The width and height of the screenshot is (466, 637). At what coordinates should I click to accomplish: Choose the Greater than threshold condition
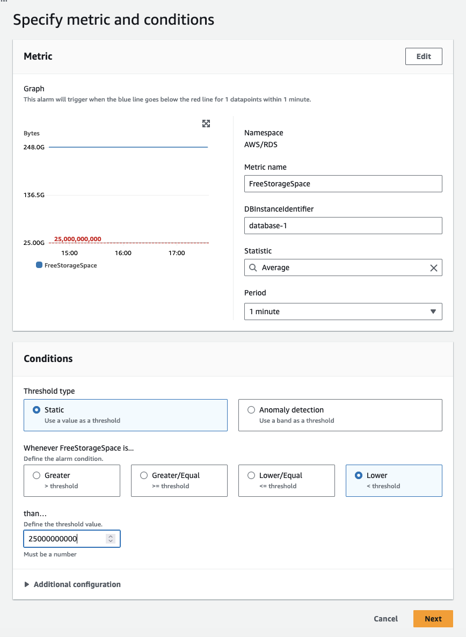(37, 475)
